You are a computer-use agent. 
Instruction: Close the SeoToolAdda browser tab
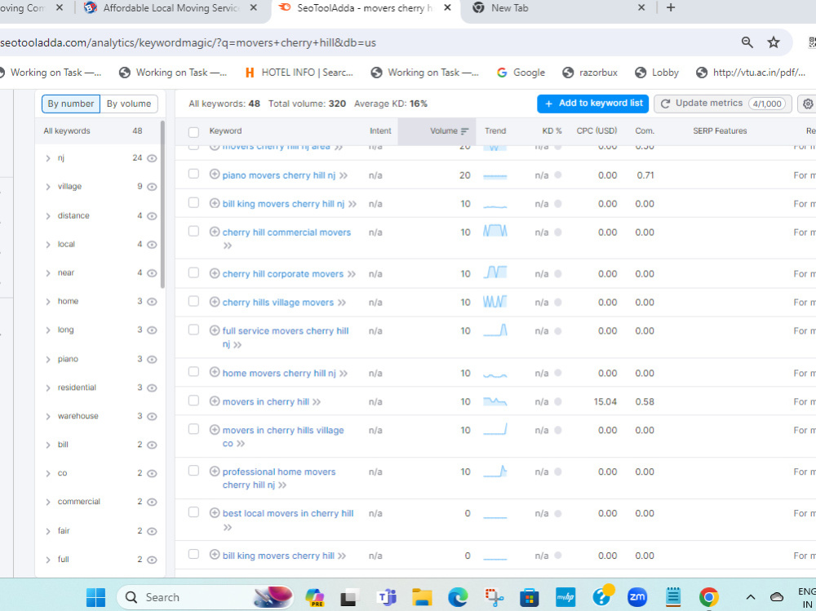[x=449, y=8]
